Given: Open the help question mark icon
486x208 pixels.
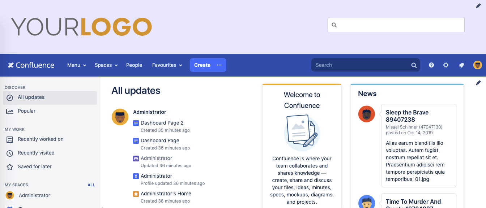Looking at the screenshot, I should pos(431,65).
